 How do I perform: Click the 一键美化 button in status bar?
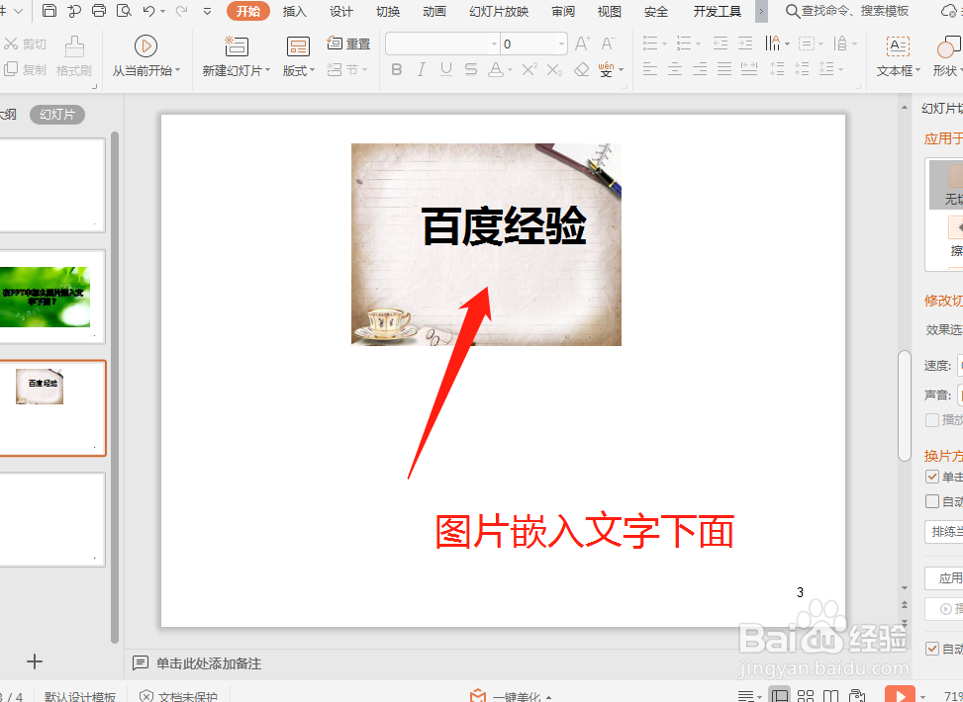(511, 696)
